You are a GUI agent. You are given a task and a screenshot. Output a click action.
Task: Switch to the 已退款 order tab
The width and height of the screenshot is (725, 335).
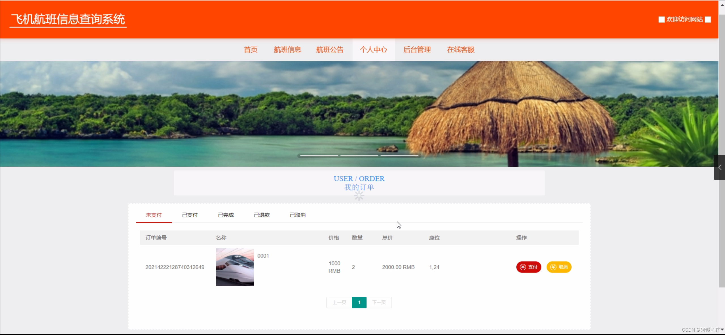tap(262, 215)
